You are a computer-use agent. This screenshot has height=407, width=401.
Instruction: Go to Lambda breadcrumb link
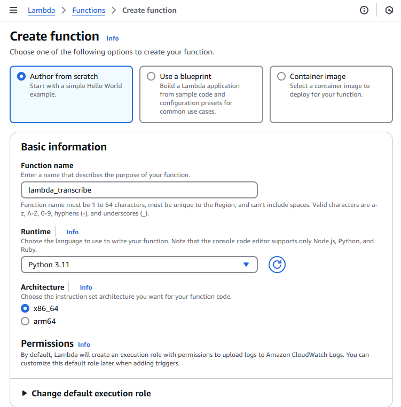pyautogui.click(x=41, y=10)
